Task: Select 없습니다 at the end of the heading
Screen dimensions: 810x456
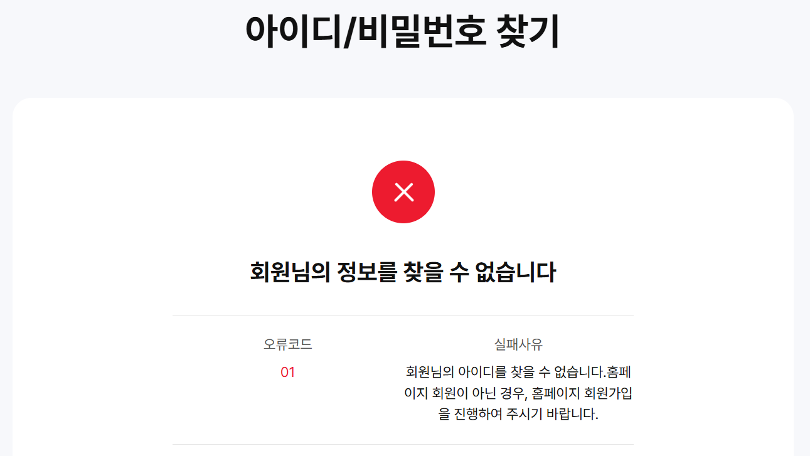Action: click(517, 273)
